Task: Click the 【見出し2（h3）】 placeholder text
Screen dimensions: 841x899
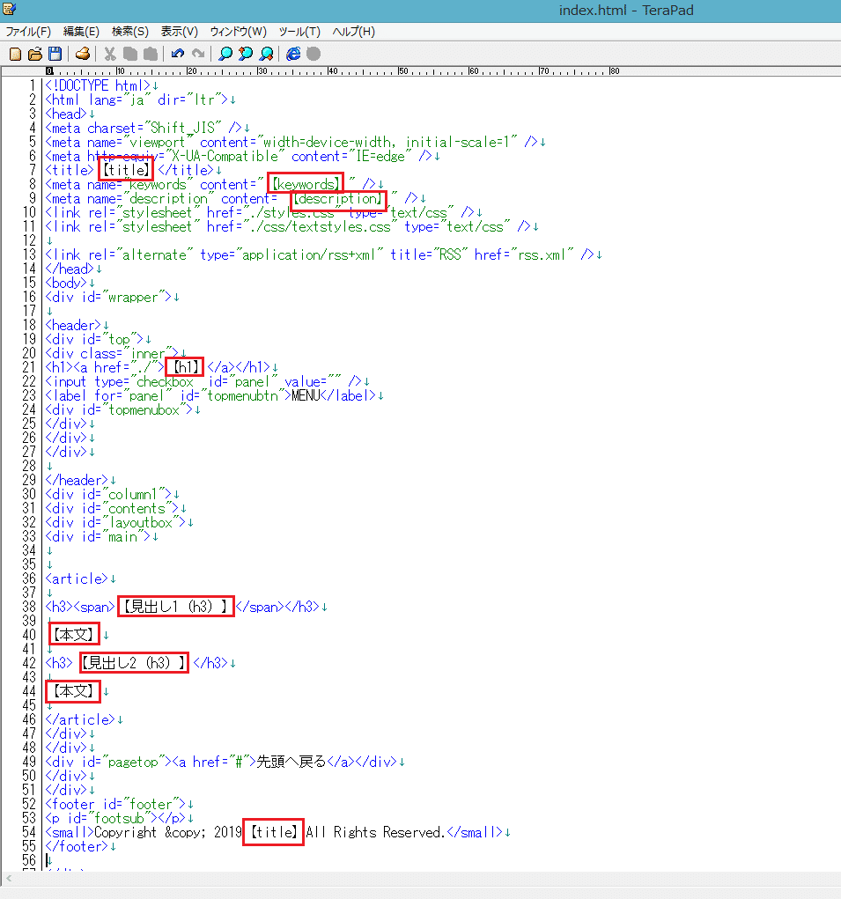Action: pos(134,663)
